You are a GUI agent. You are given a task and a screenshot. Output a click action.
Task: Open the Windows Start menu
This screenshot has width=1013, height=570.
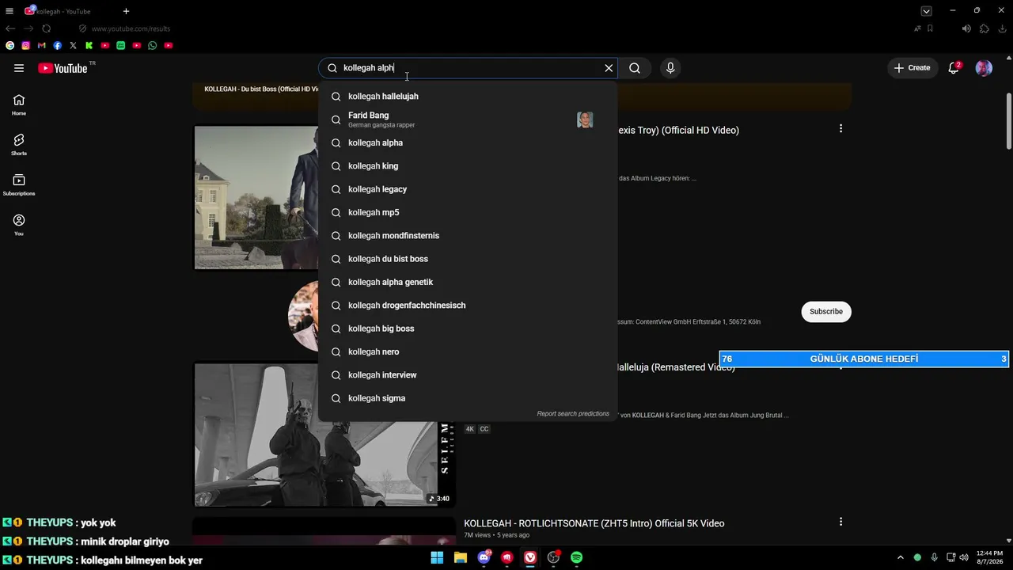437,557
